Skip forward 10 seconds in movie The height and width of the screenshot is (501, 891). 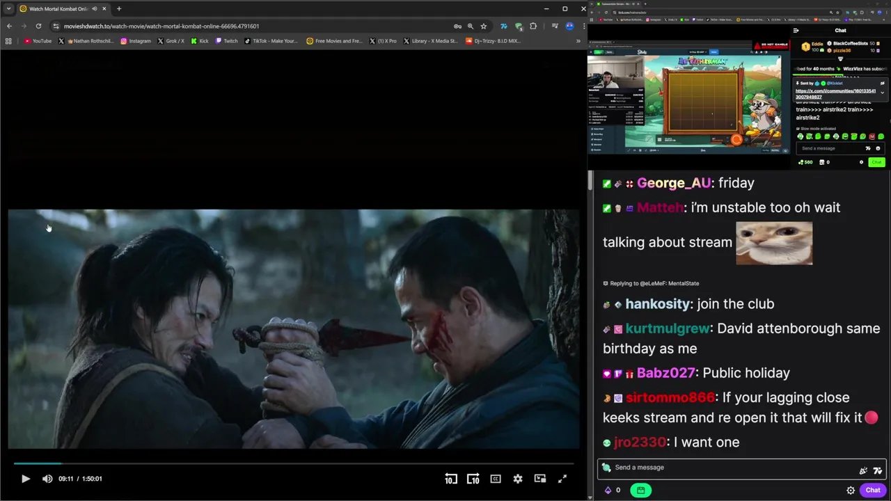click(473, 479)
